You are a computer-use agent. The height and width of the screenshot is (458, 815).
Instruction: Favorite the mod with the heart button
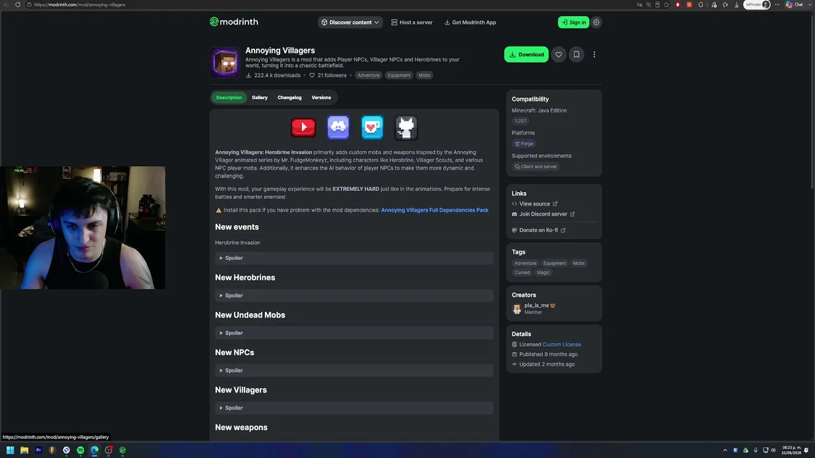coord(558,55)
